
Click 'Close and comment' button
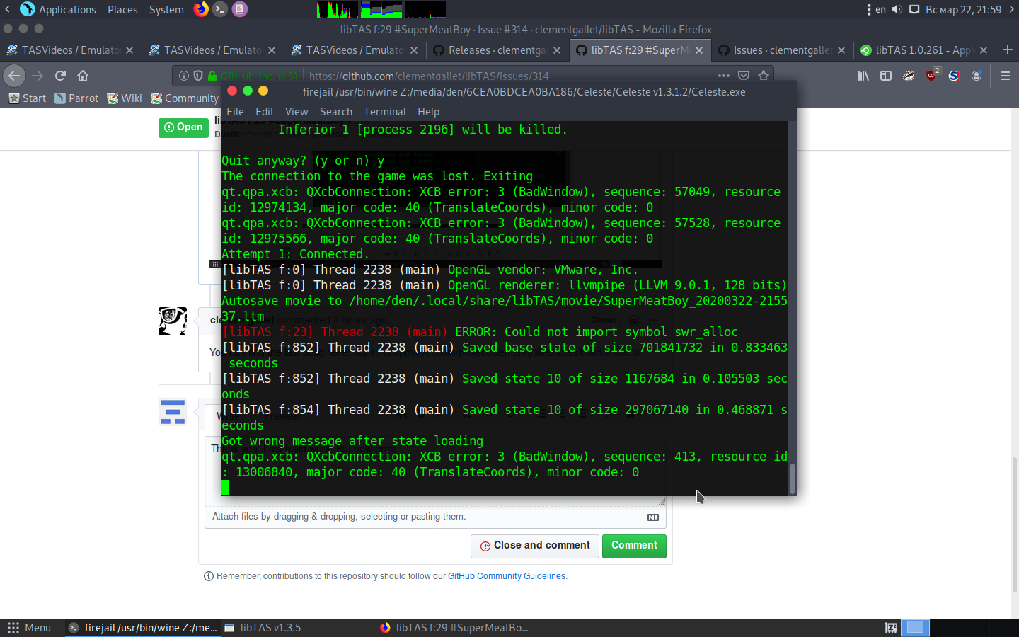point(535,546)
